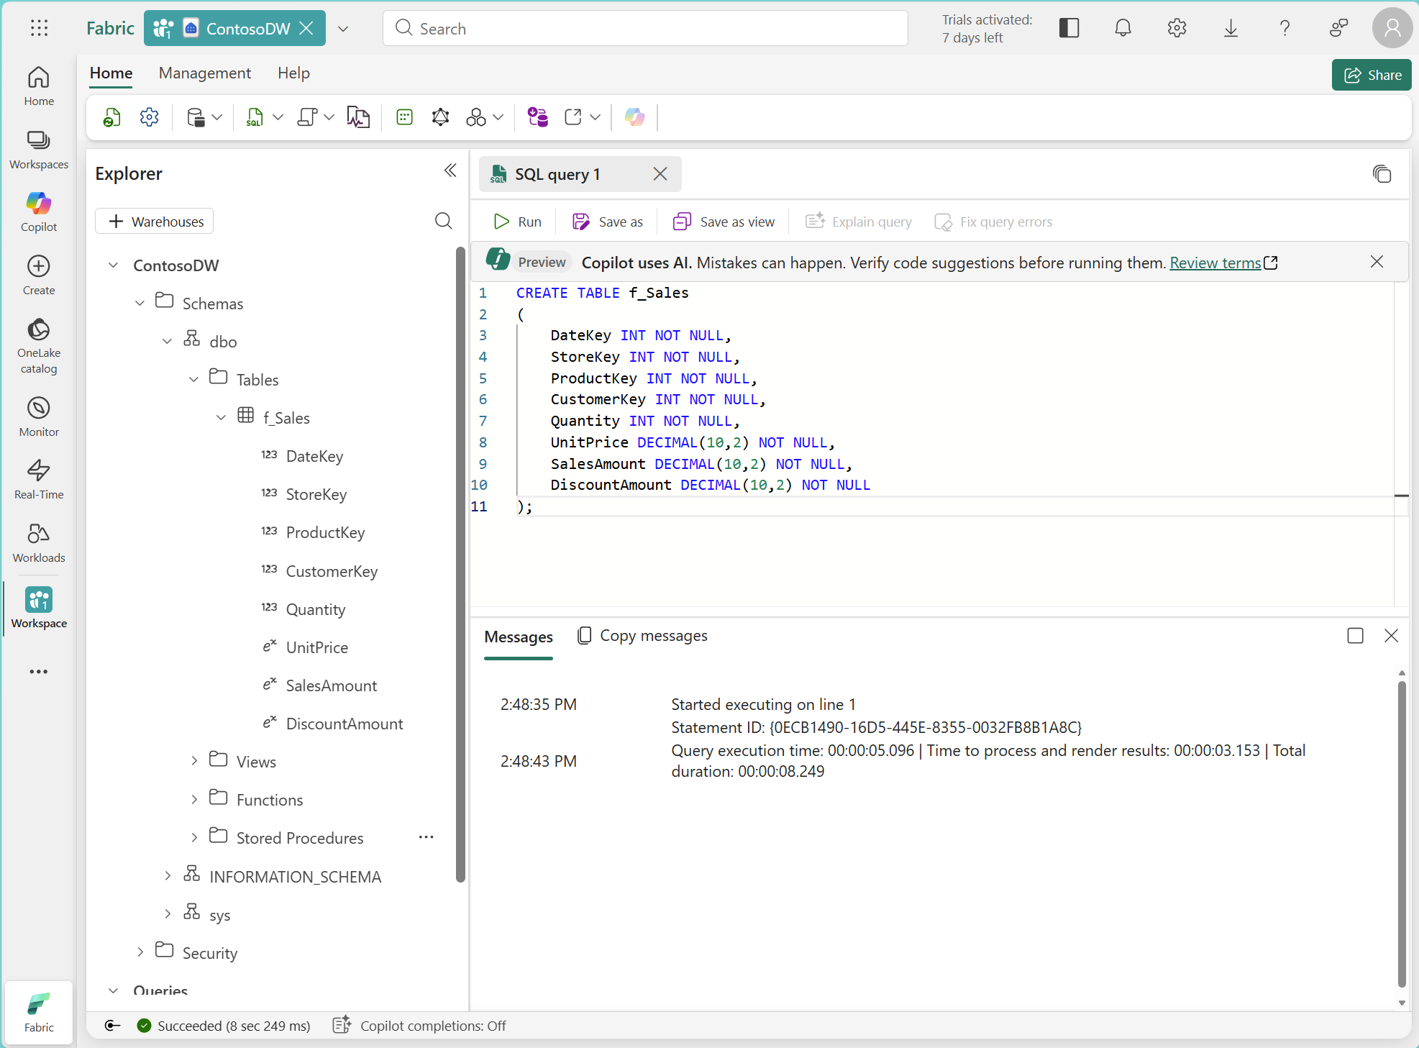
Task: Open the Review terms link
Action: point(1217,263)
